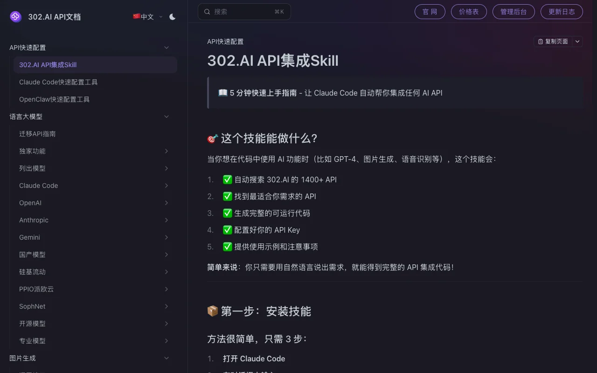
Task: Toggle dark mode moon icon
Action: click(x=173, y=17)
